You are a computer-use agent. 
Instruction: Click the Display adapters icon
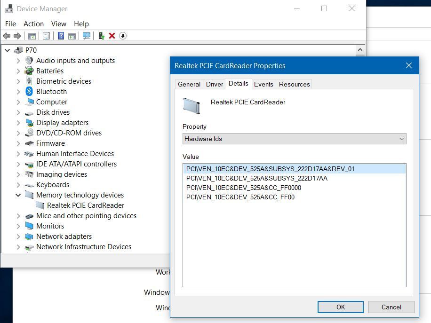pos(29,123)
